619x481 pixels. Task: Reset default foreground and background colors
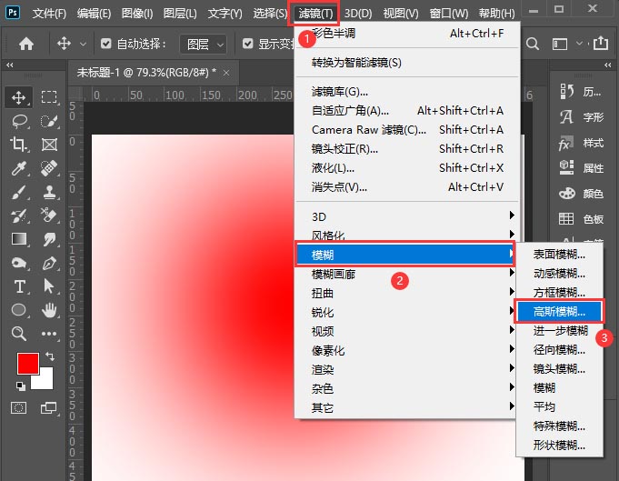[21, 386]
